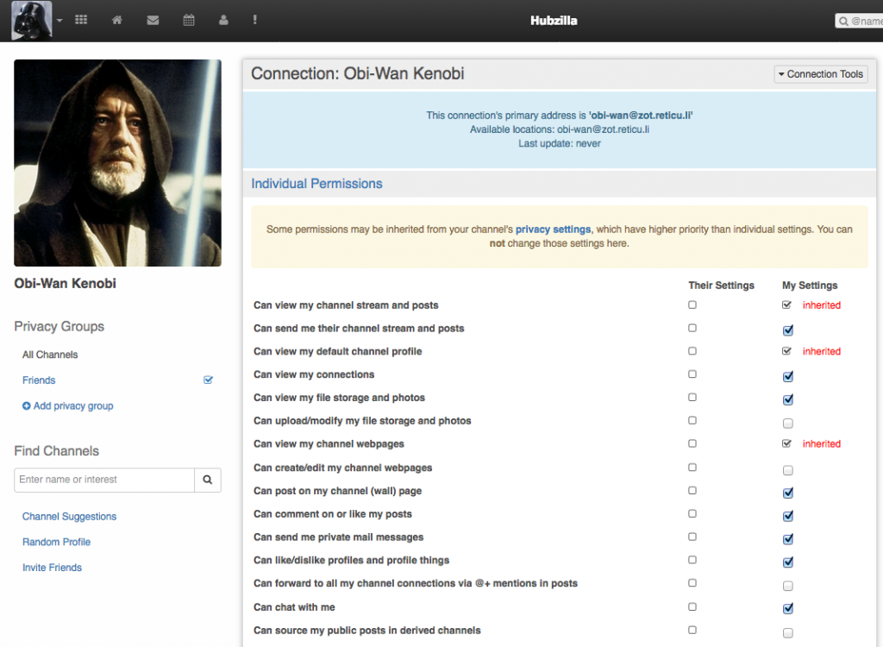Image resolution: width=883 pixels, height=647 pixels.
Task: Uncheck 'Can view my connections' in My Settings
Action: pos(787,376)
